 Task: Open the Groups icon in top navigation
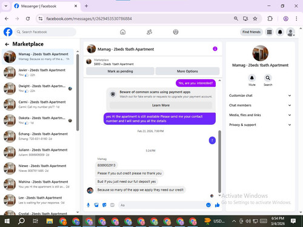coord(176,32)
